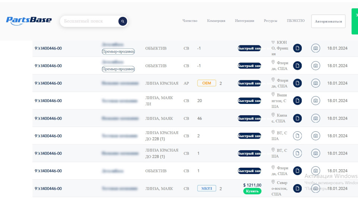
Task: Open the Коммерция menu
Action: coord(216,21)
